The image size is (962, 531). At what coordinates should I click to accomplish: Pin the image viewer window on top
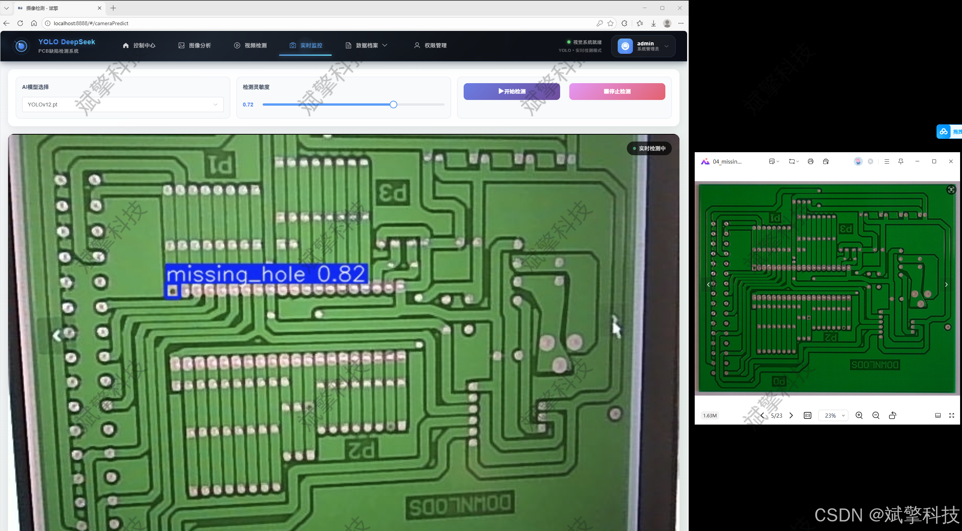click(901, 161)
